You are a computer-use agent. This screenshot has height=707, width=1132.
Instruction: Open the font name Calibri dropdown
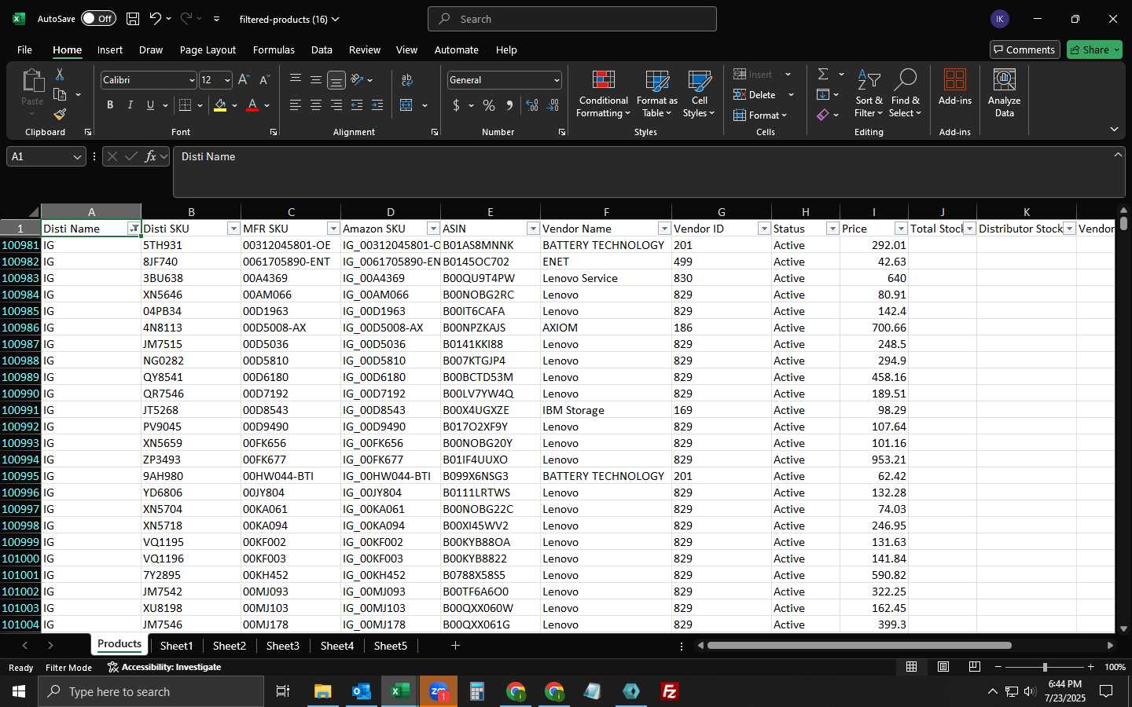pos(191,80)
